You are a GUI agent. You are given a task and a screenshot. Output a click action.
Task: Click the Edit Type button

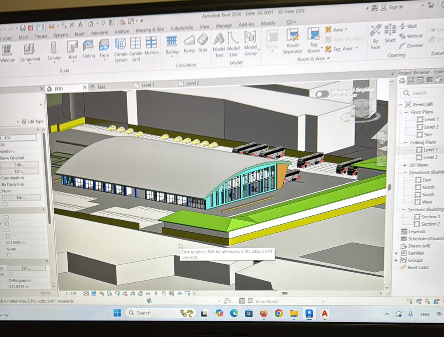click(32, 122)
